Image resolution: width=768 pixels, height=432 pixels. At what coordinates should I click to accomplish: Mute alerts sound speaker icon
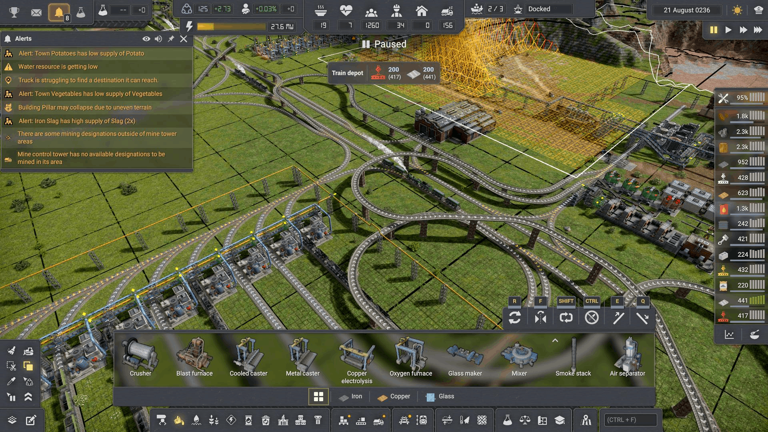(x=158, y=39)
